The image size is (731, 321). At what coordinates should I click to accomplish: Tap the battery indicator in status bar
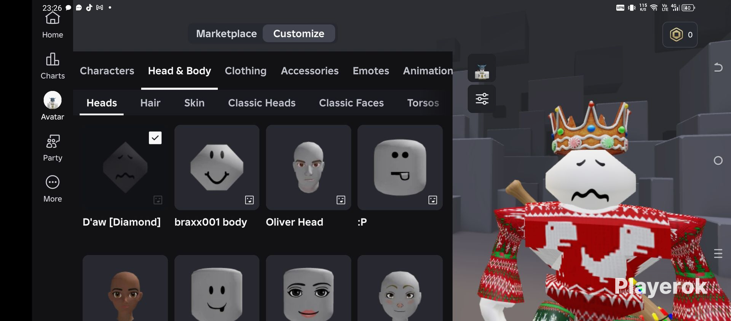[x=688, y=8]
